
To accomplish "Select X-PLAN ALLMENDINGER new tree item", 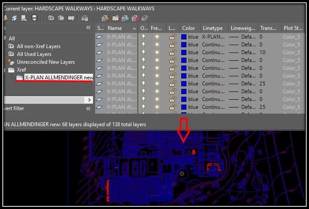I will pos(59,78).
